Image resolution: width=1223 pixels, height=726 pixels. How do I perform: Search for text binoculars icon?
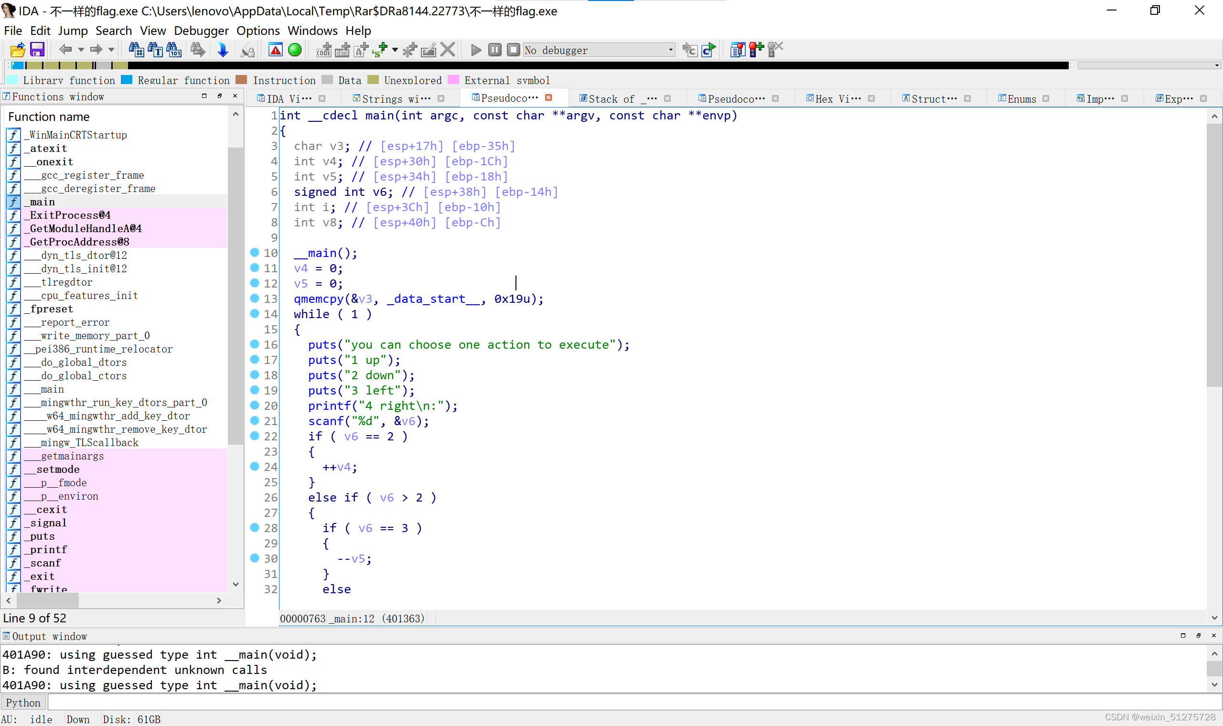coord(155,50)
